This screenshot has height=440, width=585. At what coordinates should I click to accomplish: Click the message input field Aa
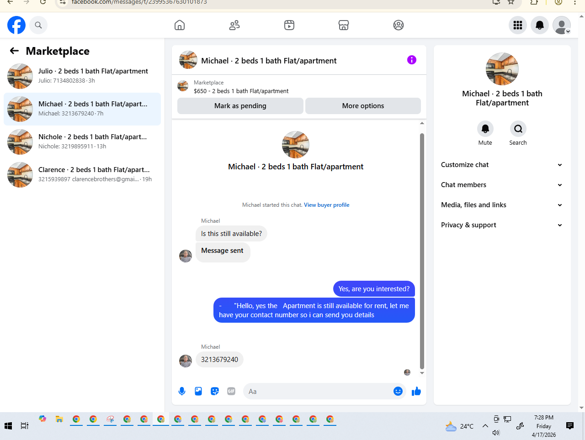[318, 391]
